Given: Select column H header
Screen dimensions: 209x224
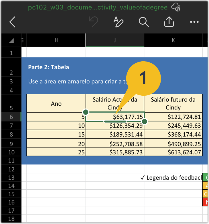Looking at the screenshot, I should coord(56,40).
